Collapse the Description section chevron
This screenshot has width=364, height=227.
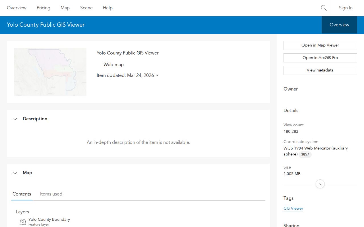click(x=15, y=119)
